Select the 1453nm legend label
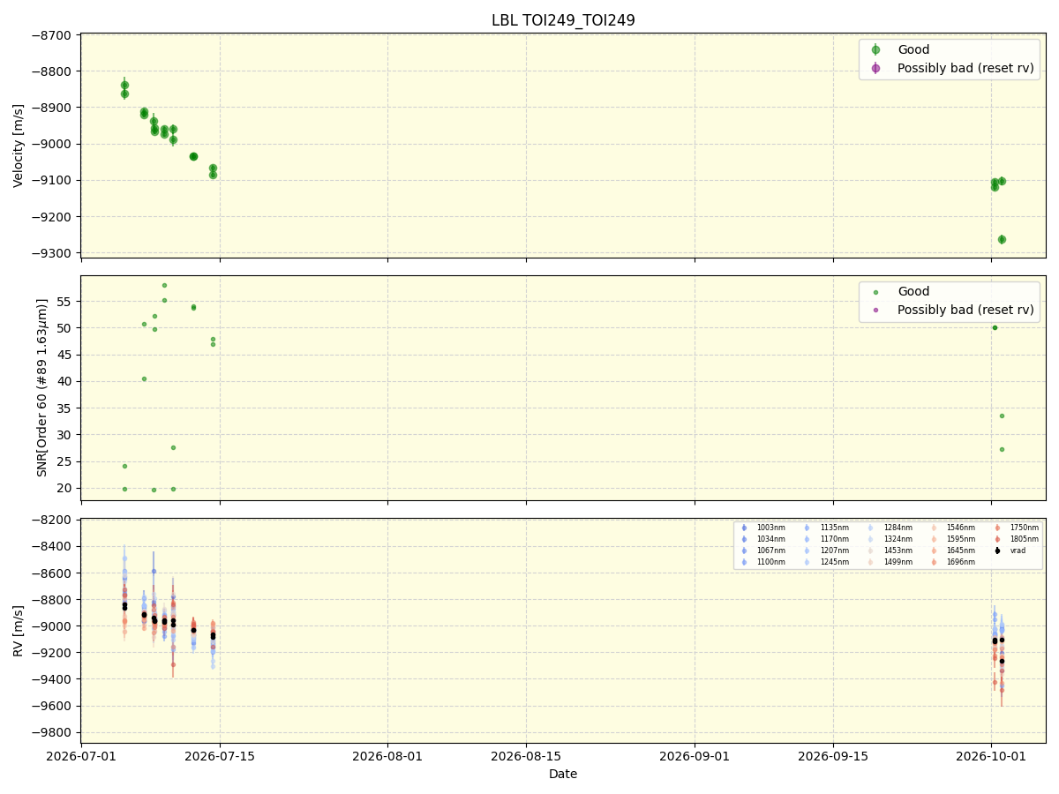 point(898,551)
